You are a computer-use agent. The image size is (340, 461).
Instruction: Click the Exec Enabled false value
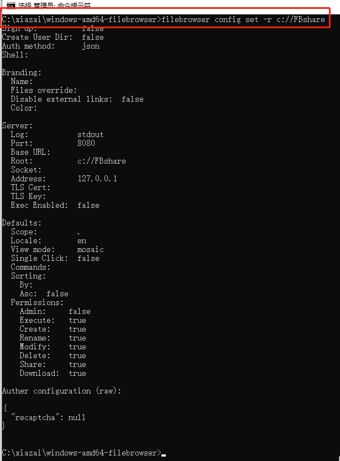coord(88,205)
